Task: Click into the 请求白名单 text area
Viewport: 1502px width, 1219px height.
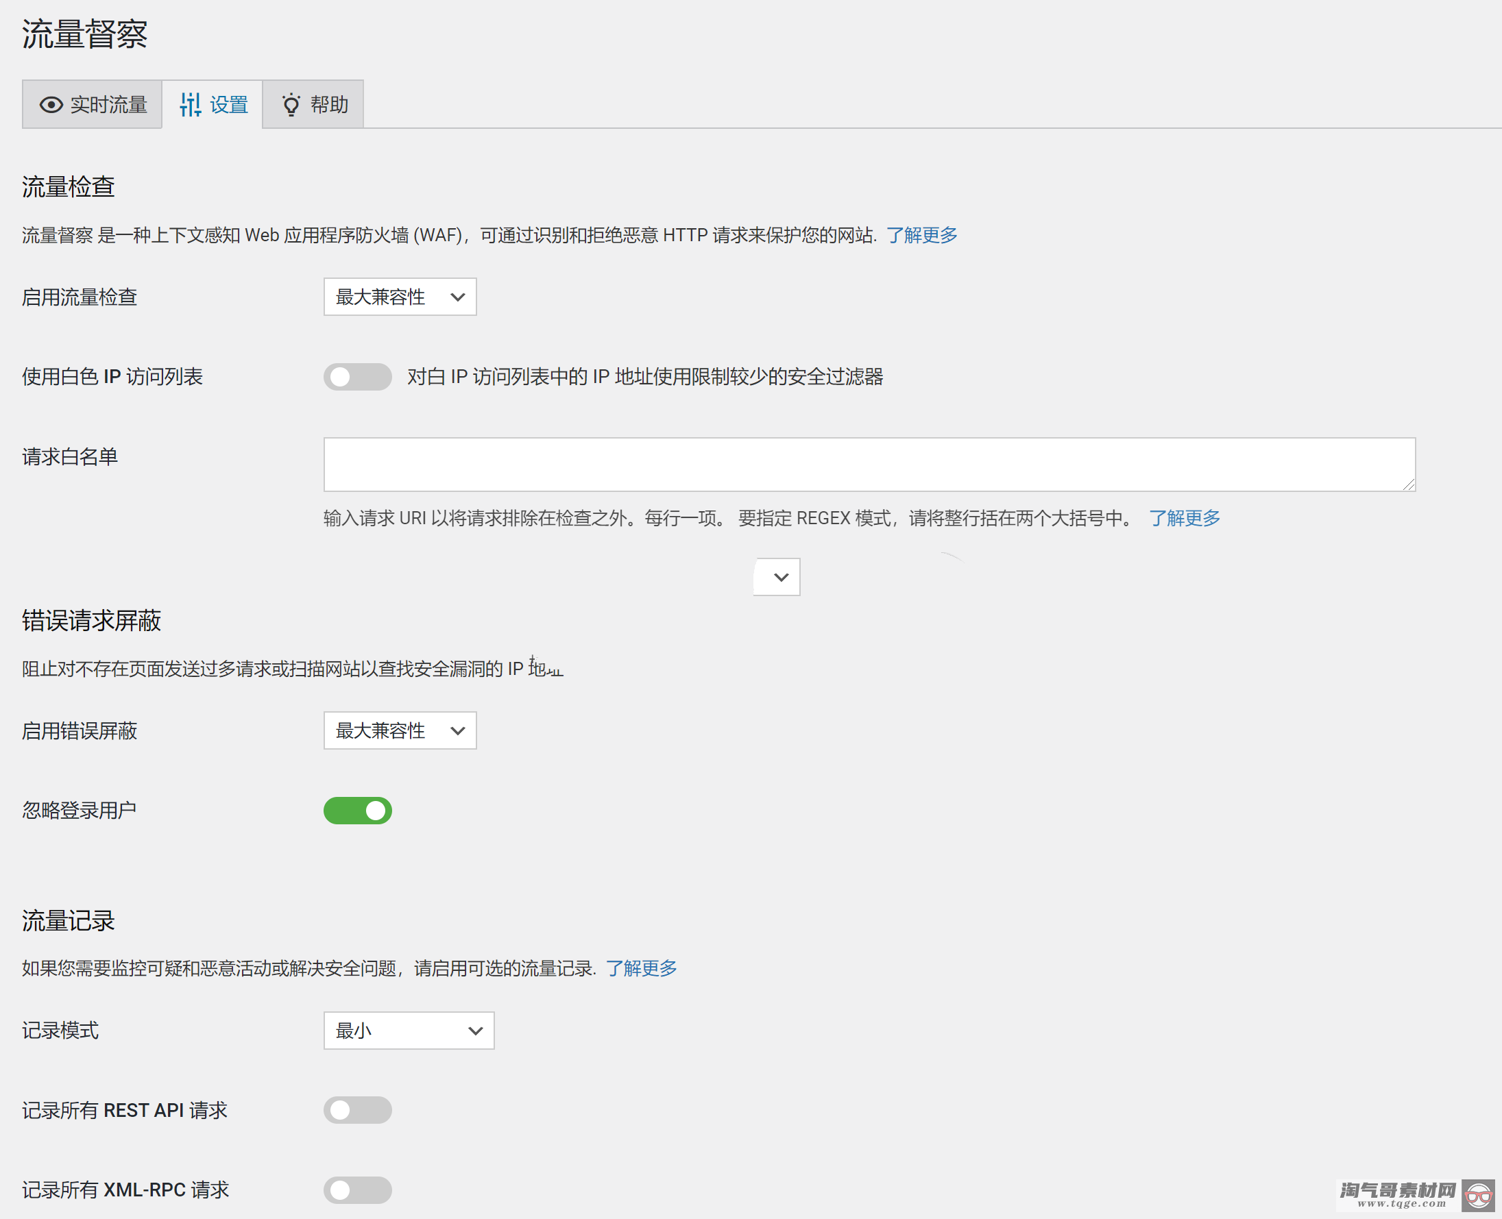Action: (x=870, y=464)
